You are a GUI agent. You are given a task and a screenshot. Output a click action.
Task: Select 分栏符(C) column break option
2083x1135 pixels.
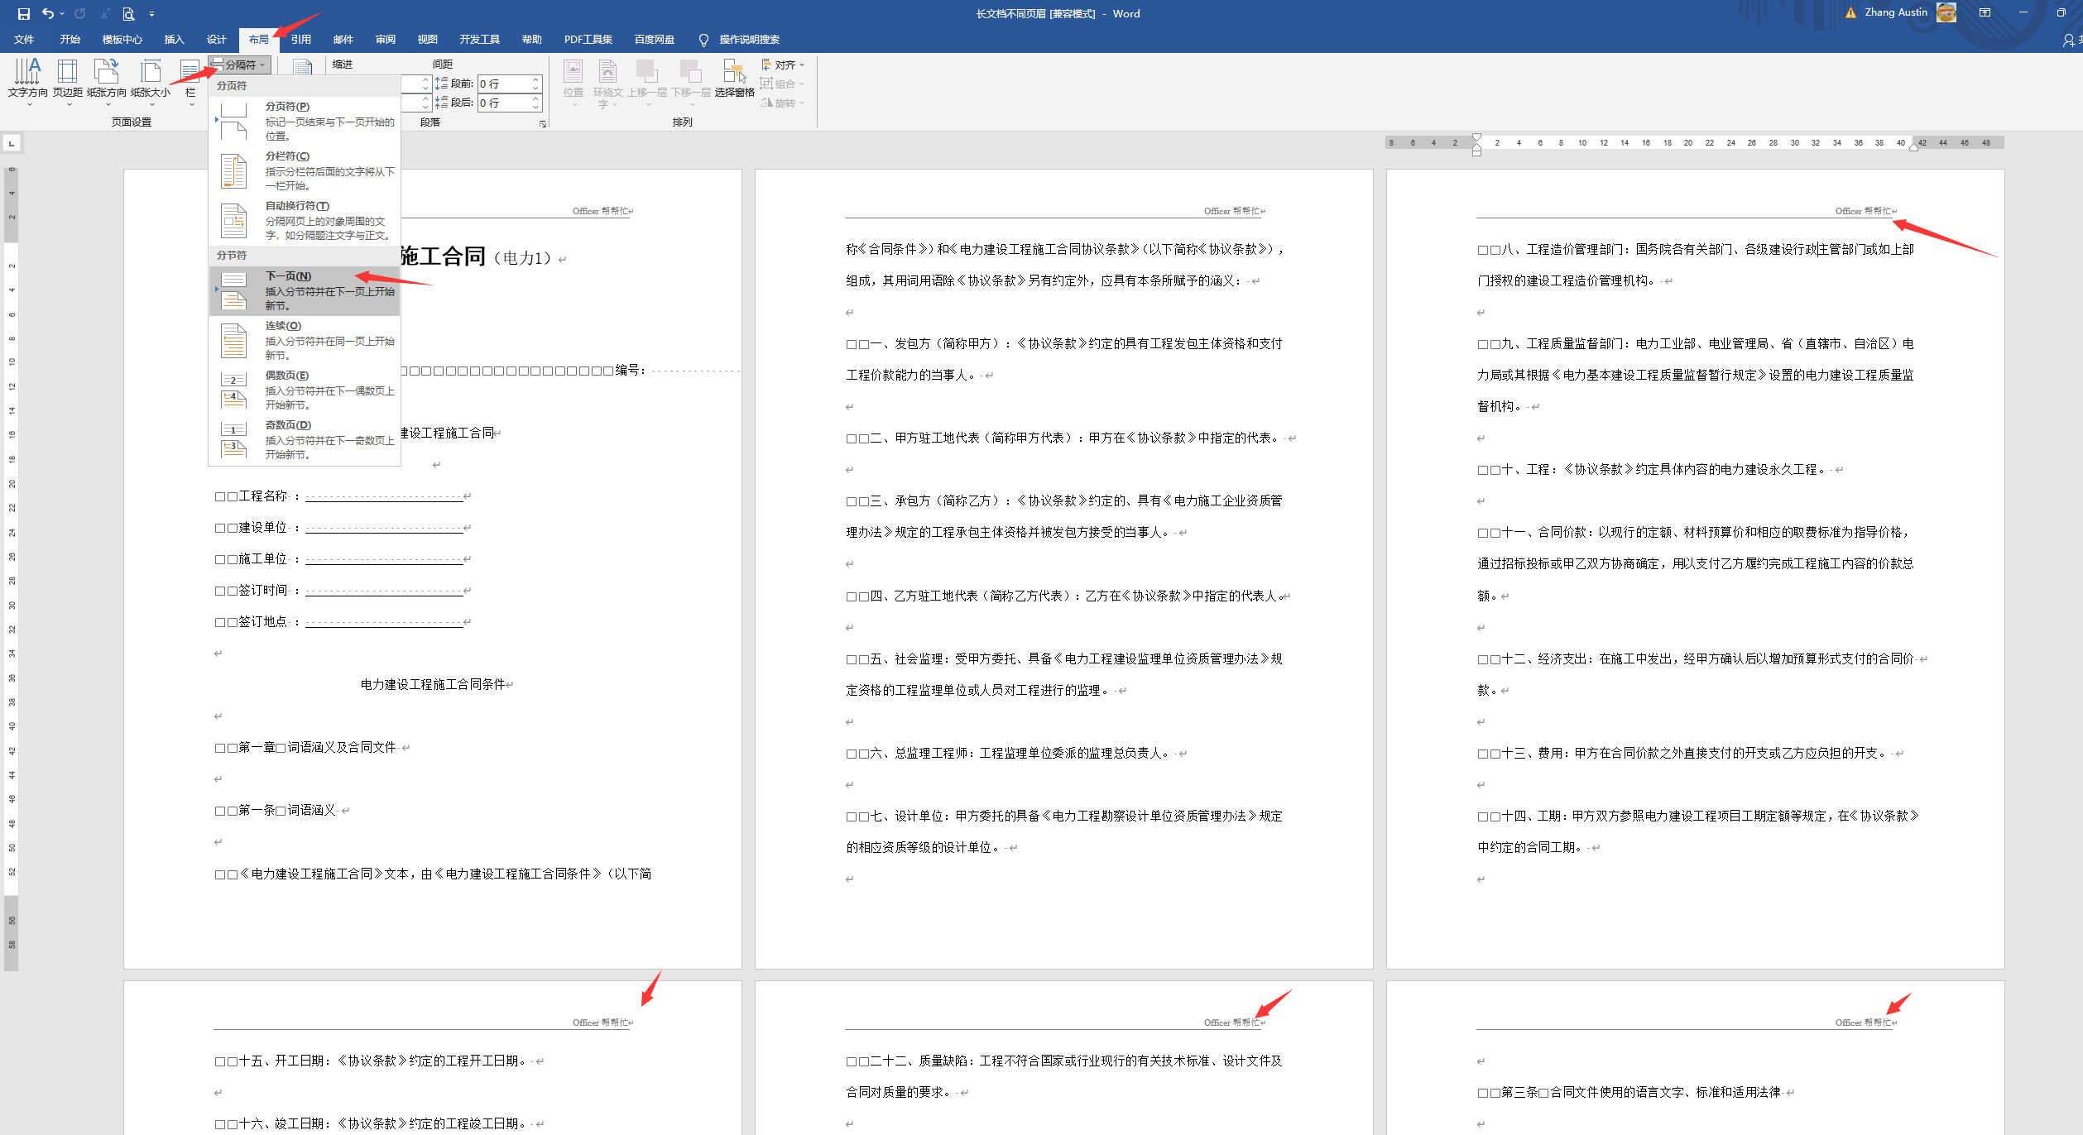[305, 170]
